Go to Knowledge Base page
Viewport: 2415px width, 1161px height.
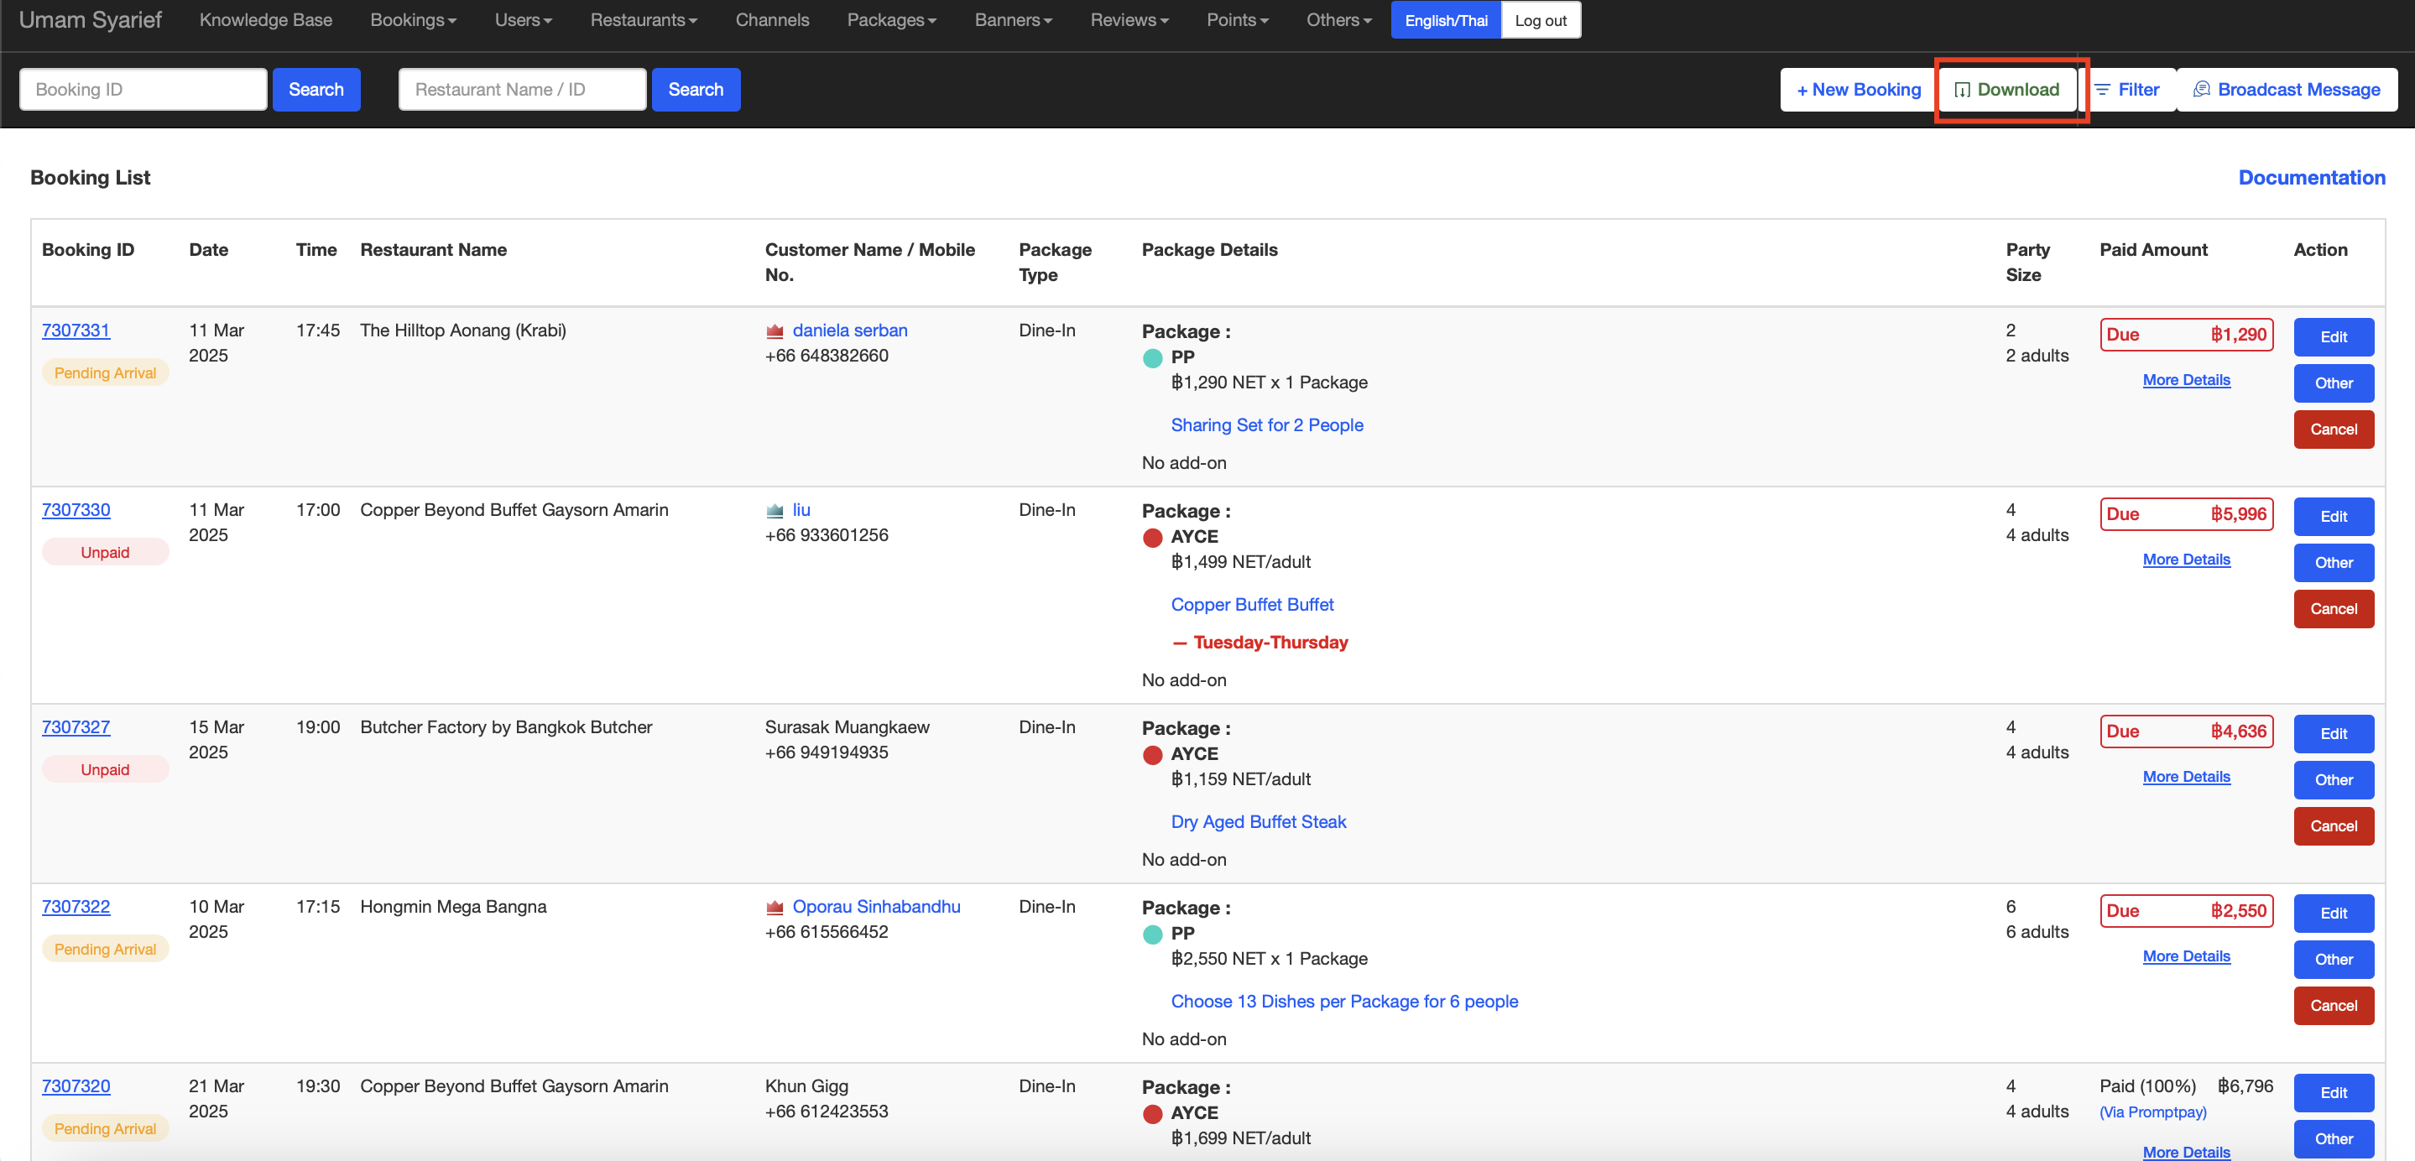265,21
